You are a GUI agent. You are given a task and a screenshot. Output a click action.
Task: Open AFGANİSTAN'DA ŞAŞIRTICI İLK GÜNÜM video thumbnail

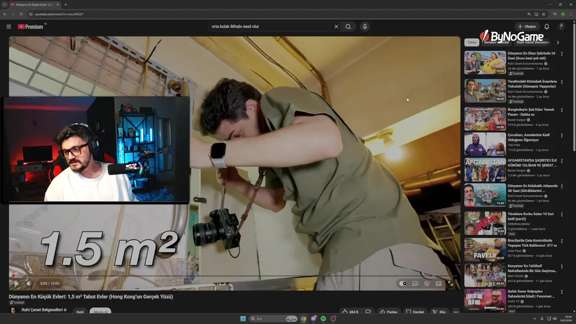click(x=485, y=170)
